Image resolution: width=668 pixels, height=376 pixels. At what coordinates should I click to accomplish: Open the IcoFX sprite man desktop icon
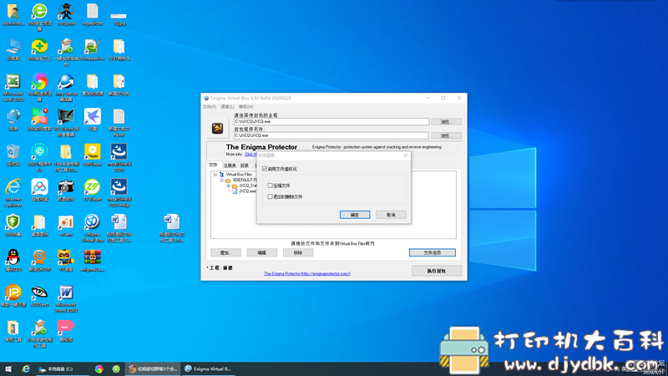[66, 15]
